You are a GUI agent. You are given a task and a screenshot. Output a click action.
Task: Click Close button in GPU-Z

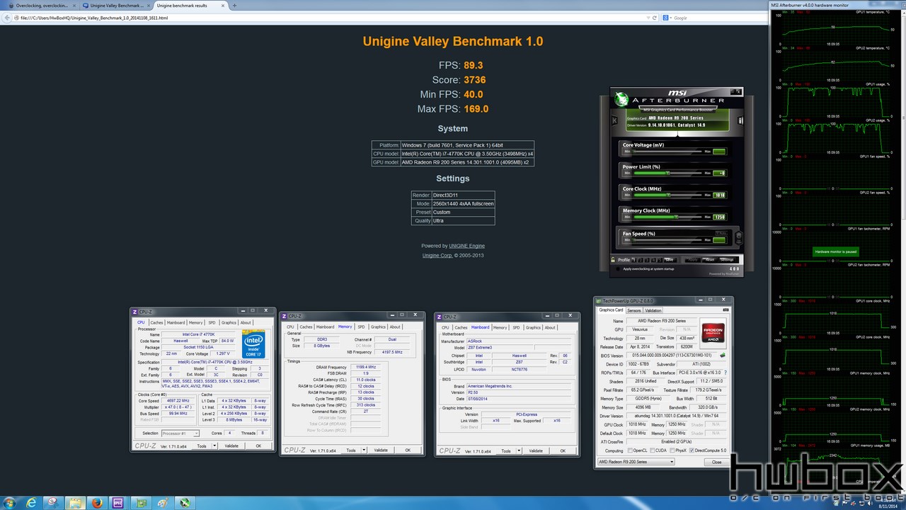[x=717, y=462]
